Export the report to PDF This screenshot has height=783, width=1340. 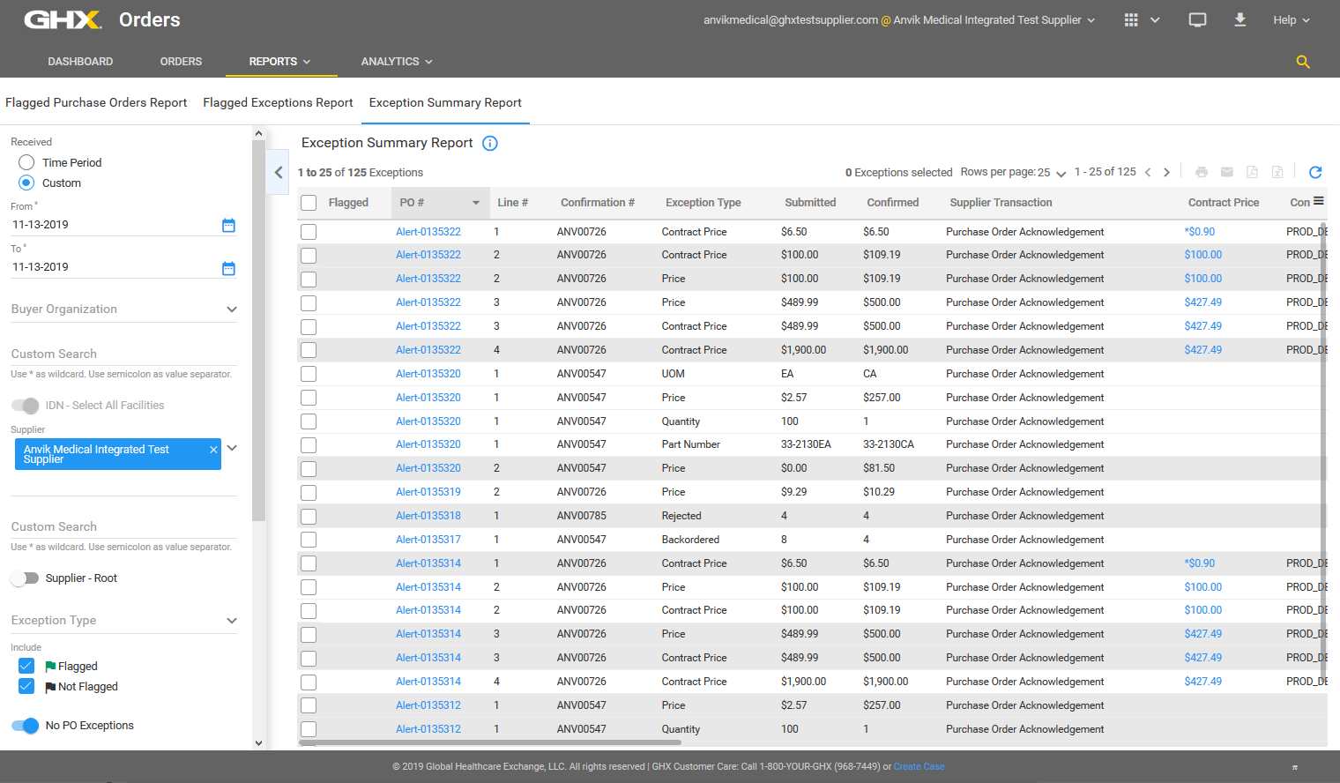[1252, 172]
